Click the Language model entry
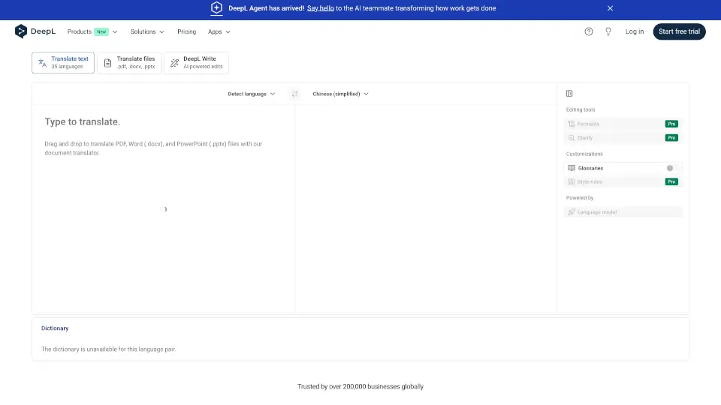The width and height of the screenshot is (721, 405). [623, 212]
